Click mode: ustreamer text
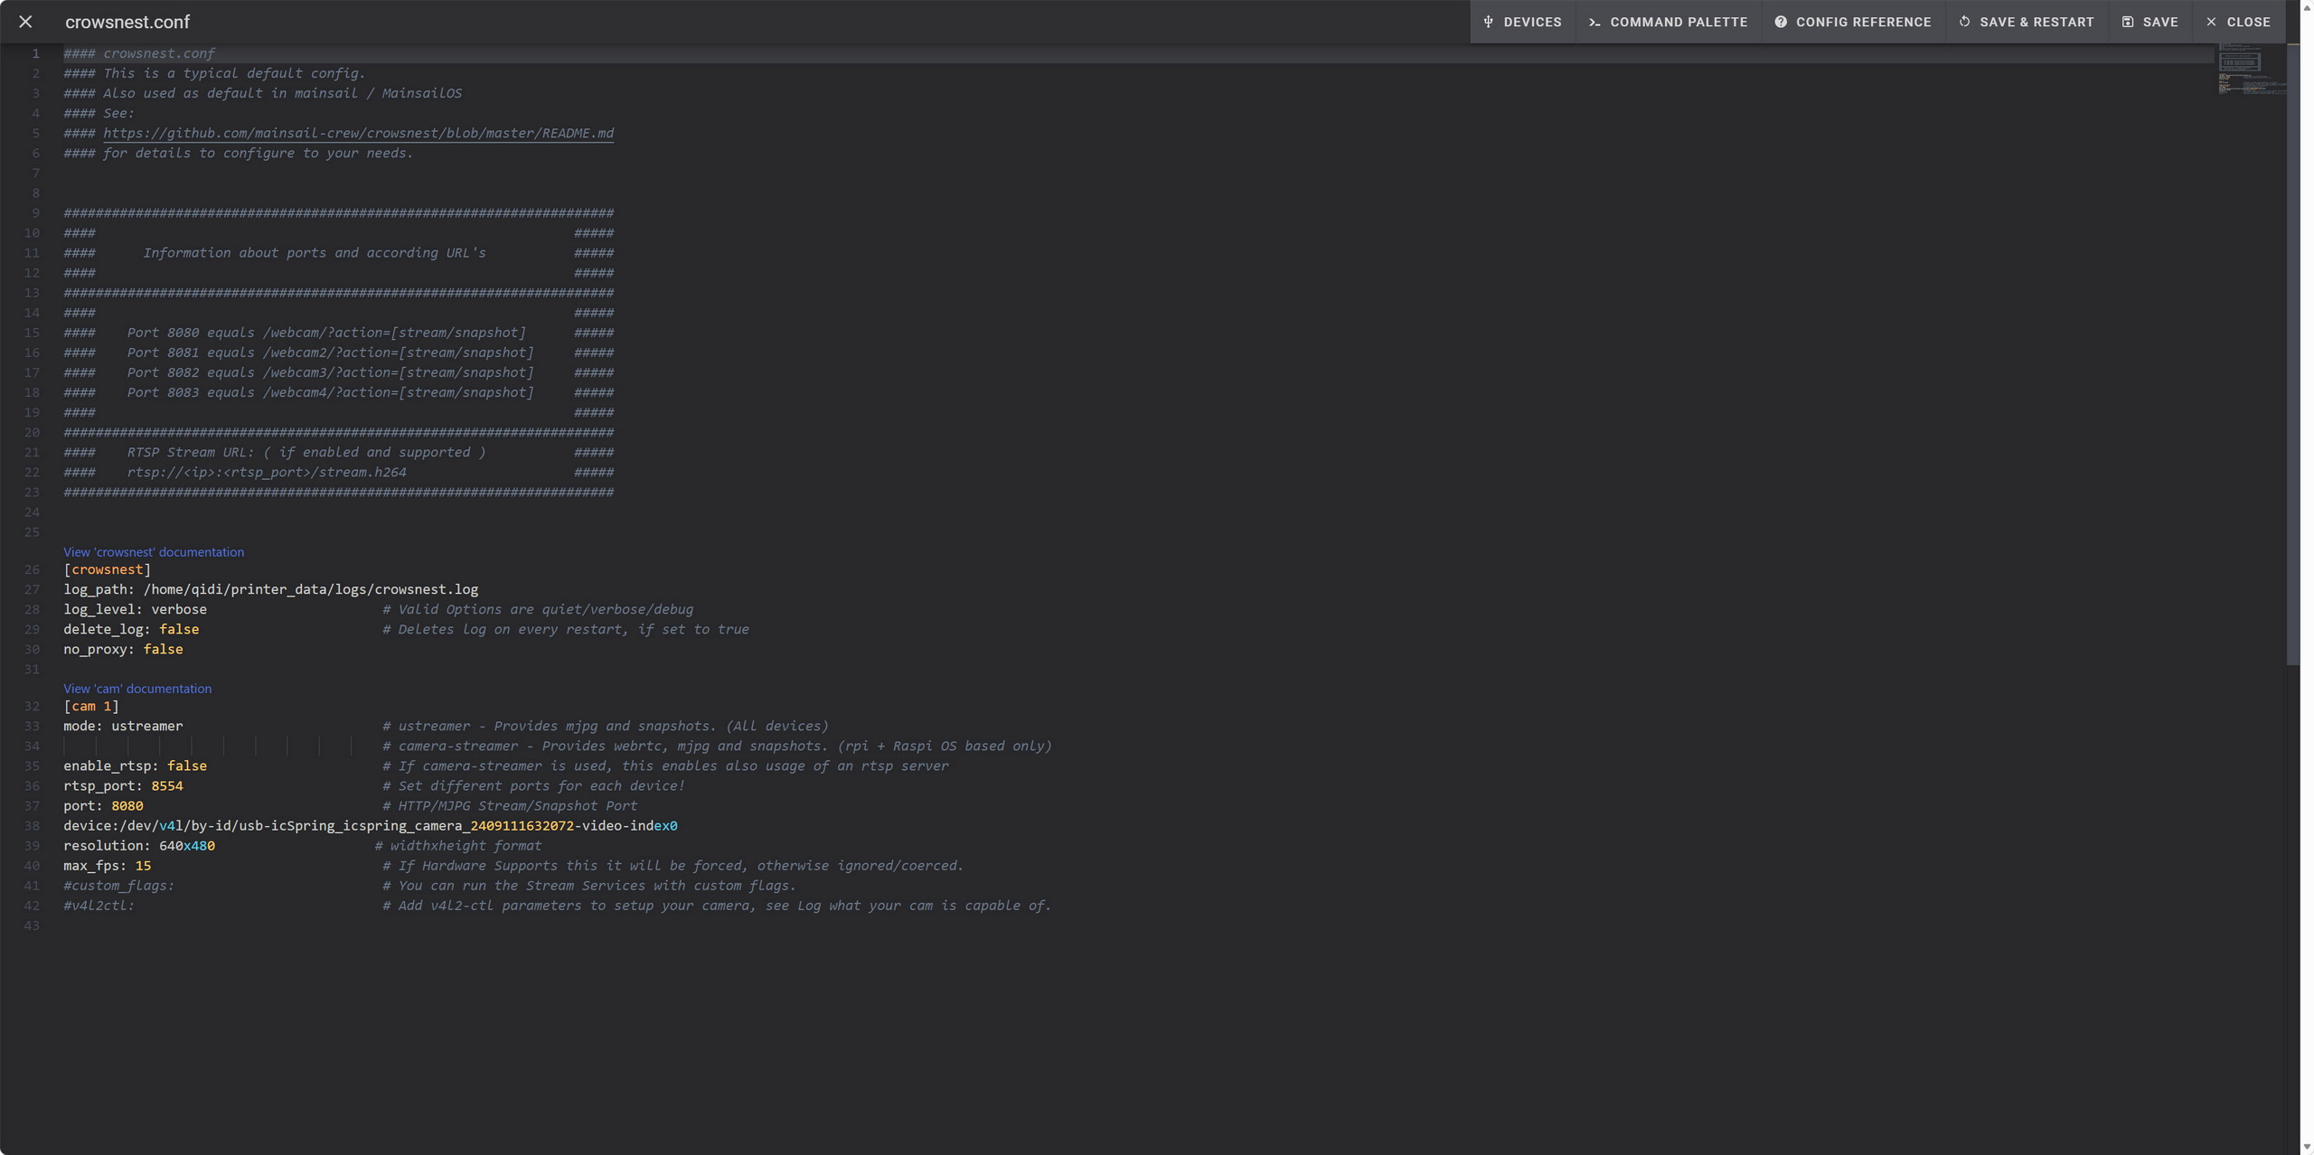The width and height of the screenshot is (2314, 1155). [x=123, y=726]
